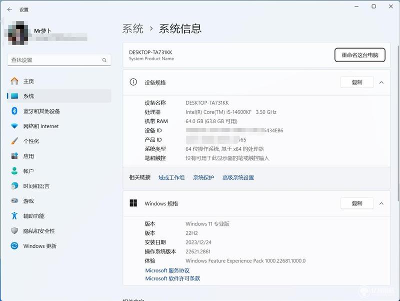The width and height of the screenshot is (400, 301).
Task: Collapse the Windows 规格 section chevron
Action: pos(381,203)
